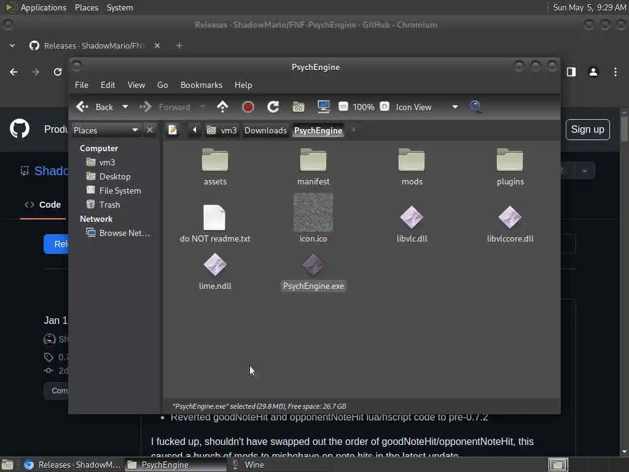
Task: Select the lime.ndll file icon
Action: click(x=215, y=265)
